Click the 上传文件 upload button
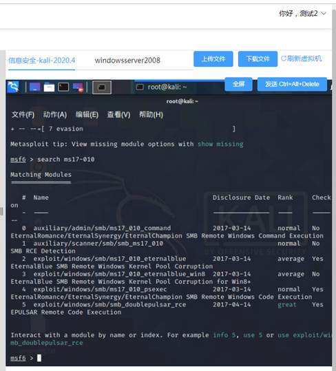336x371 pixels. click(x=213, y=59)
